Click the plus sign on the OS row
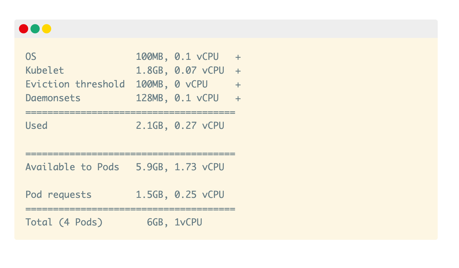 pos(238,57)
